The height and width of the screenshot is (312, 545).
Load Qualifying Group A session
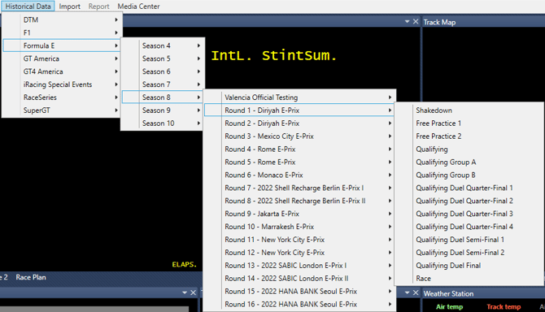point(469,162)
